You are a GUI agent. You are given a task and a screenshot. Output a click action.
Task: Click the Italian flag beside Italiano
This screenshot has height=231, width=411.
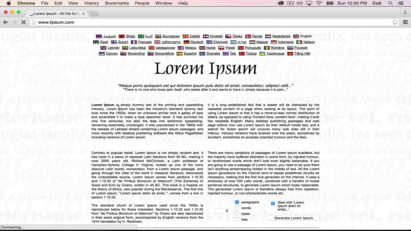pyautogui.click(x=299, y=42)
